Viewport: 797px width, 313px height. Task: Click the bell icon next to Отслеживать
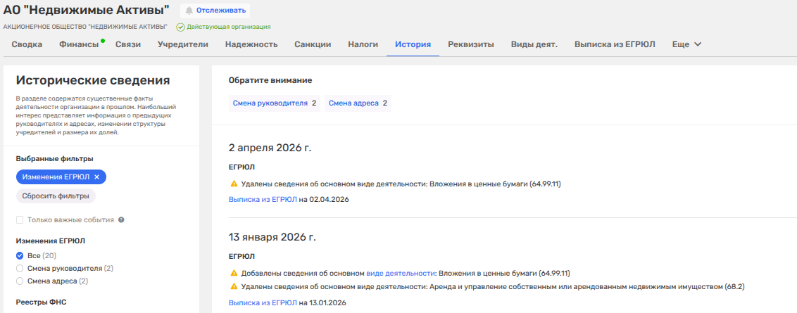pos(189,11)
